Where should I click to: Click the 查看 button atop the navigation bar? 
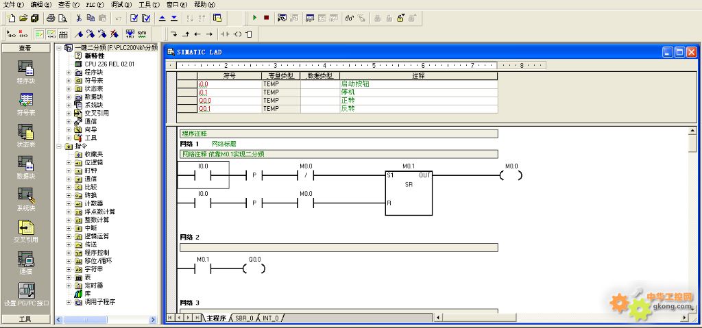25,48
